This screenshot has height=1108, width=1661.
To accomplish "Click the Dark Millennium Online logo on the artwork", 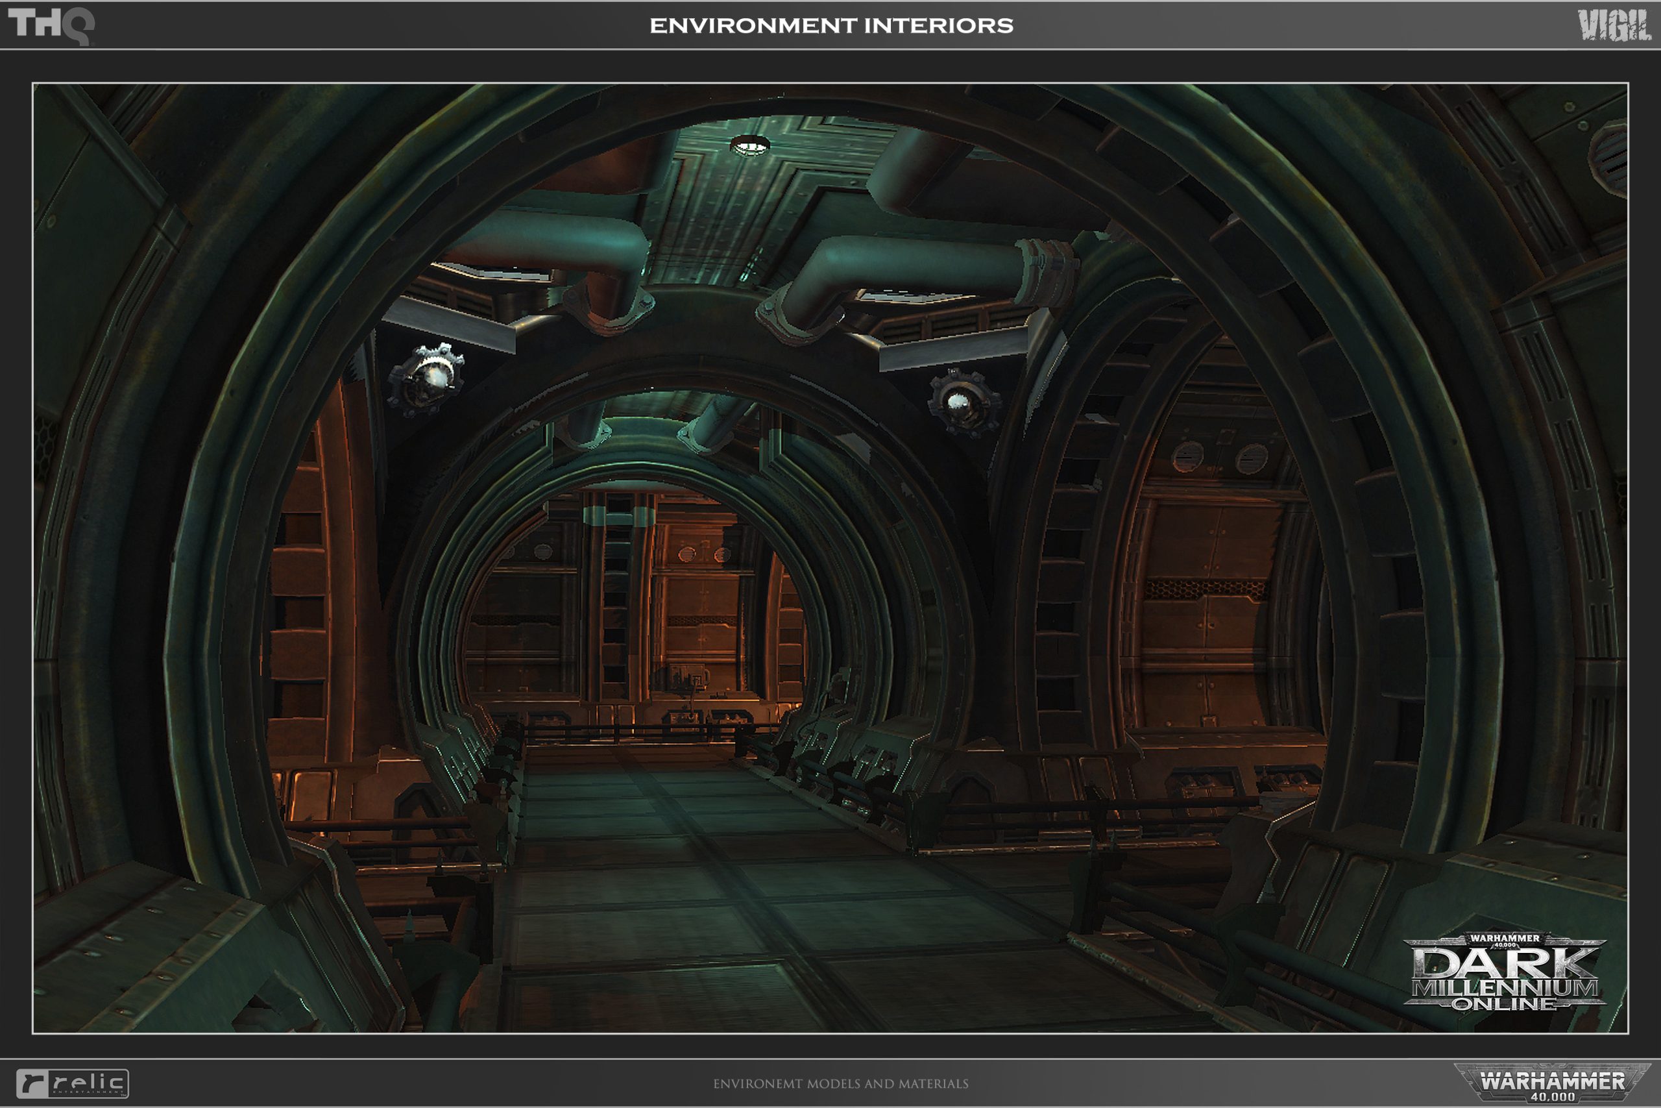I will [1505, 972].
